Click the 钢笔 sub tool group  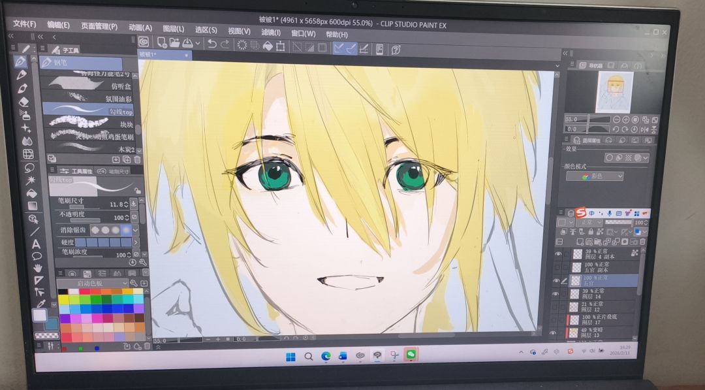pyautogui.click(x=82, y=63)
